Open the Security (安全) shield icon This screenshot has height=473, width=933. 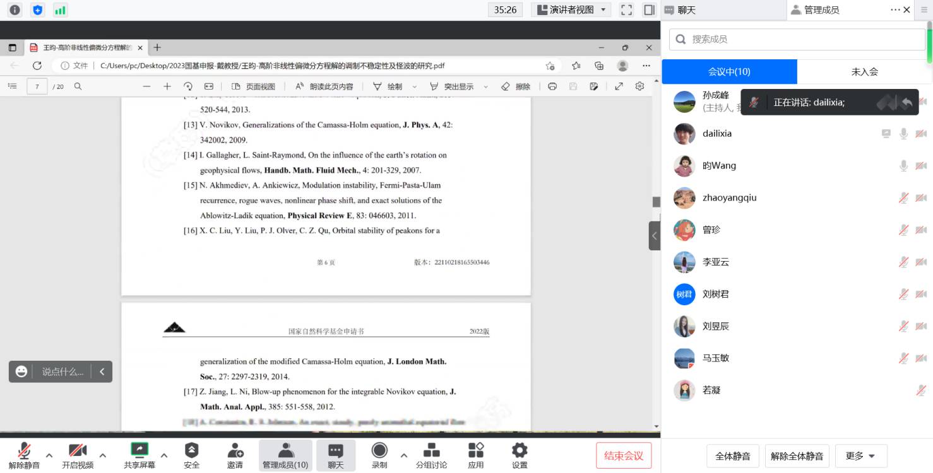(x=191, y=450)
